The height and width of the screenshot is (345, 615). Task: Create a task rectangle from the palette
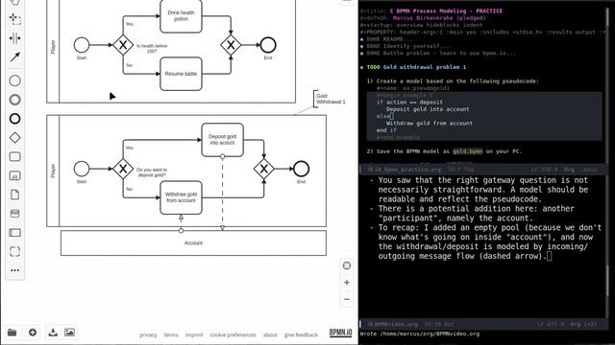pos(15,157)
